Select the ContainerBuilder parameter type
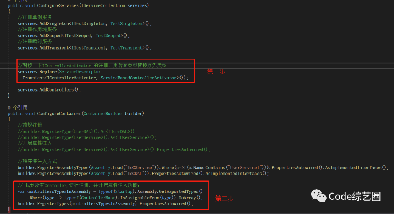 pos(103,113)
